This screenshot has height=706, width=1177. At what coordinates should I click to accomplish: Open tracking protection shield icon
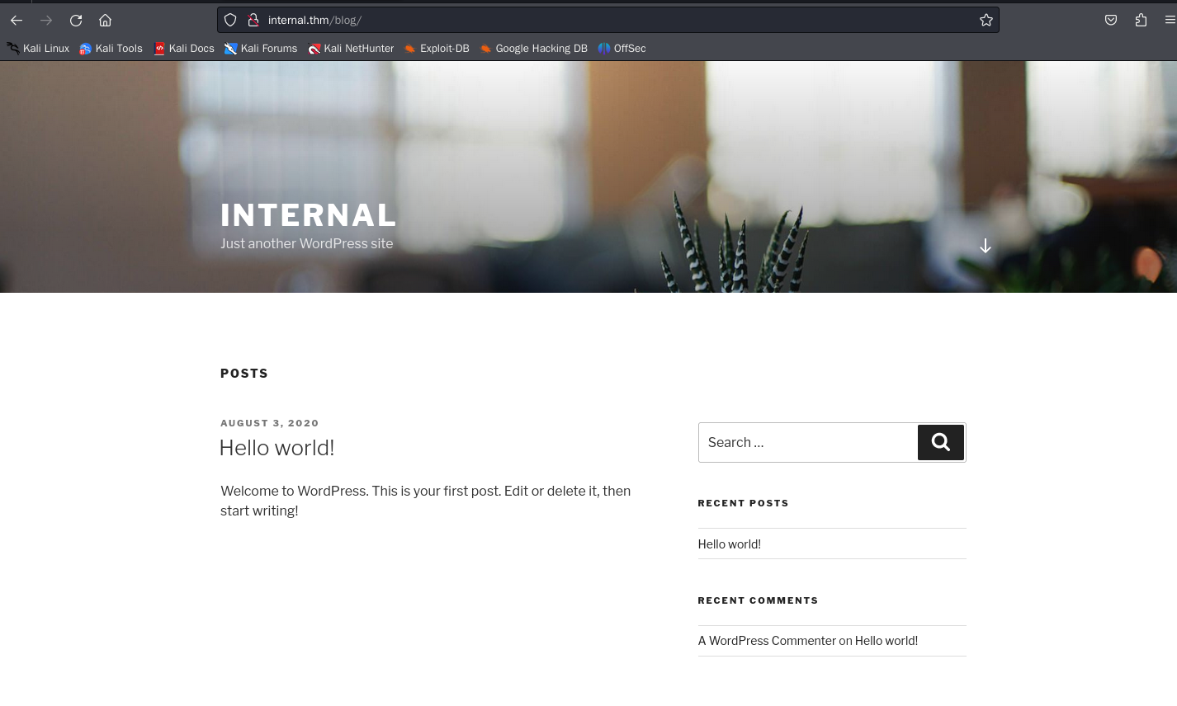click(x=230, y=20)
